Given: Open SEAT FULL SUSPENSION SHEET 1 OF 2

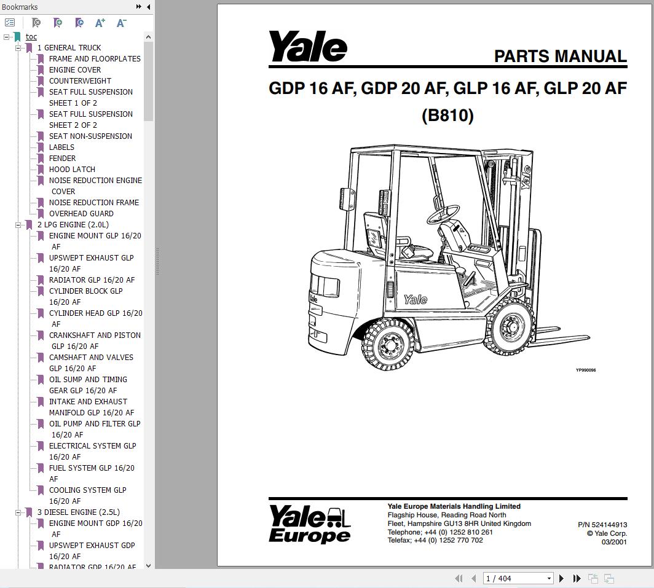Looking at the screenshot, I should pos(91,97).
